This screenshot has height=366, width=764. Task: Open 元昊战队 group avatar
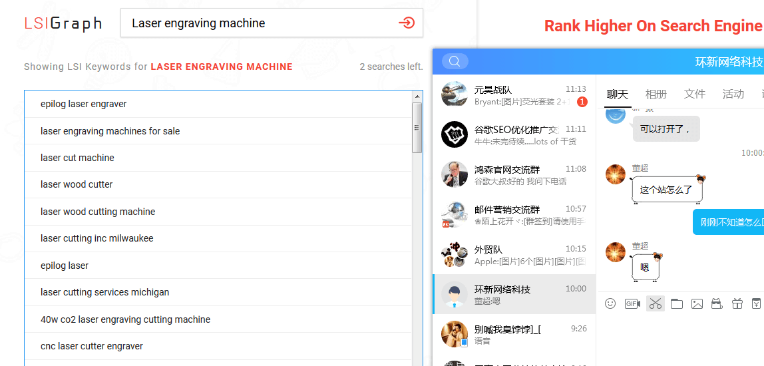[x=454, y=94]
